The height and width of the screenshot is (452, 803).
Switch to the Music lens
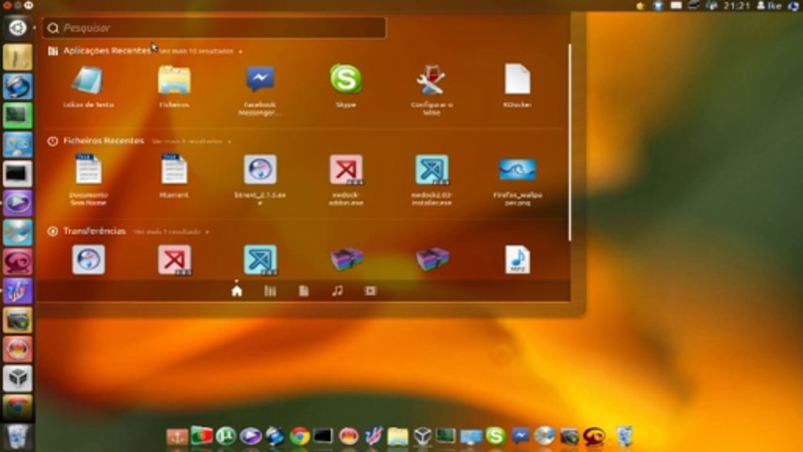[x=337, y=291]
